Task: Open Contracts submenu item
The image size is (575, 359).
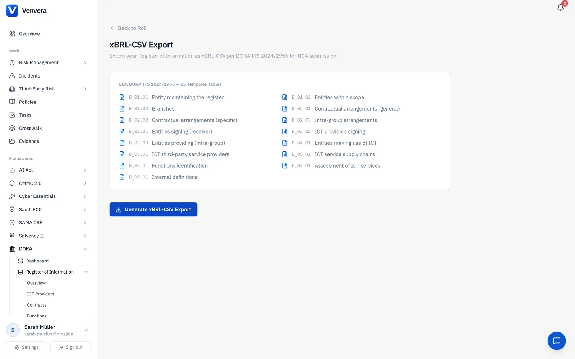Action: click(x=37, y=305)
